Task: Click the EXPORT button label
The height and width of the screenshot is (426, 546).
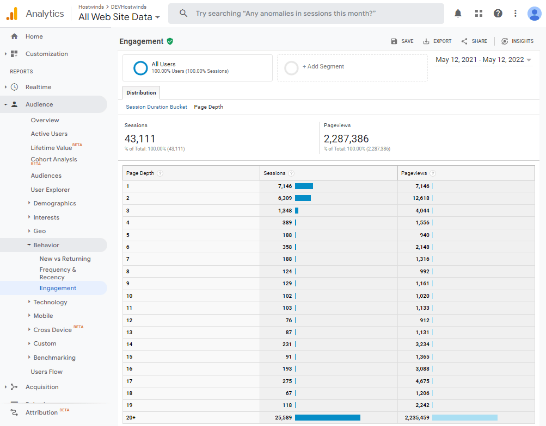Action: coord(442,41)
